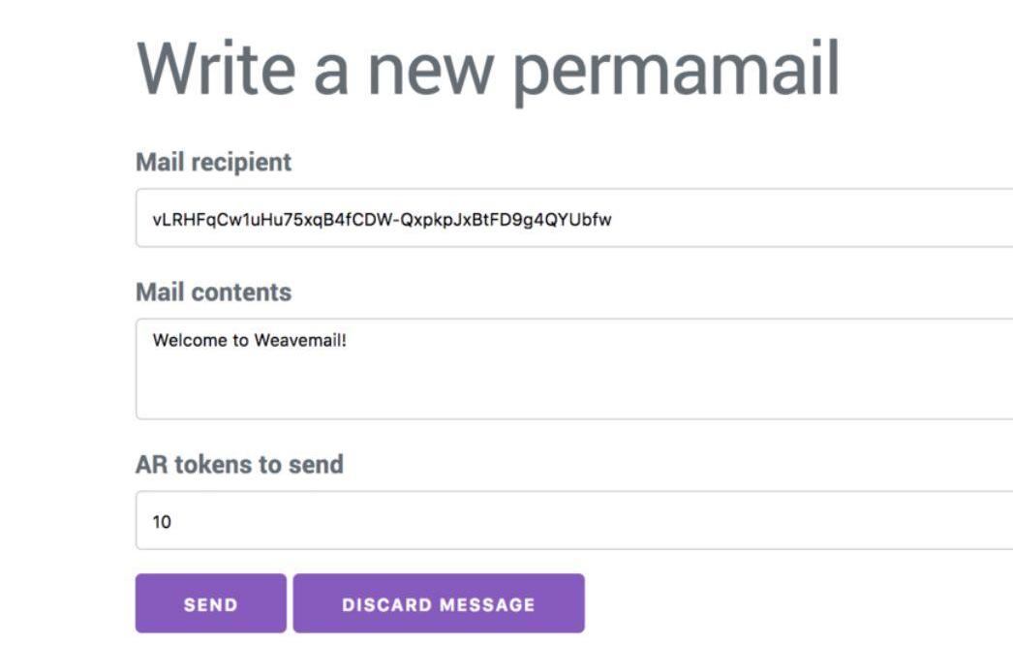Click the word "permamail" in the heading
This screenshot has height=645, width=1013.
[675, 68]
